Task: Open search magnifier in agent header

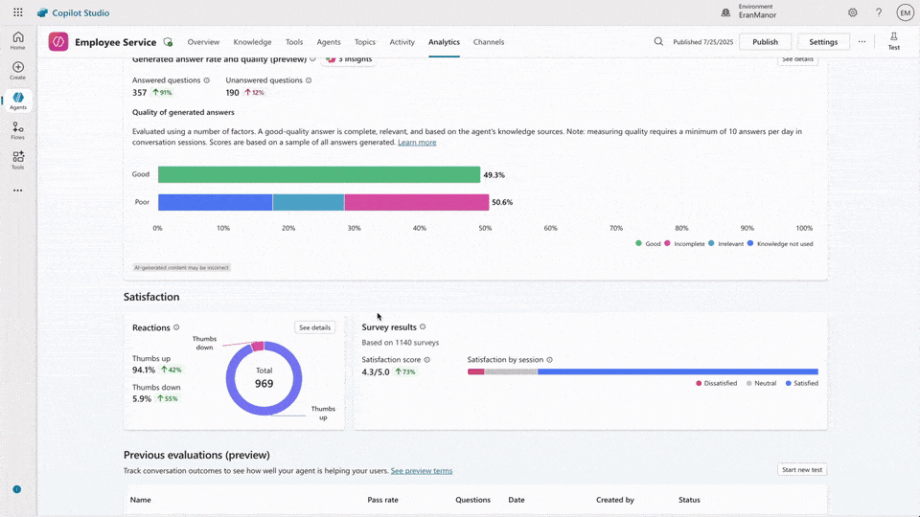Action: (x=658, y=41)
